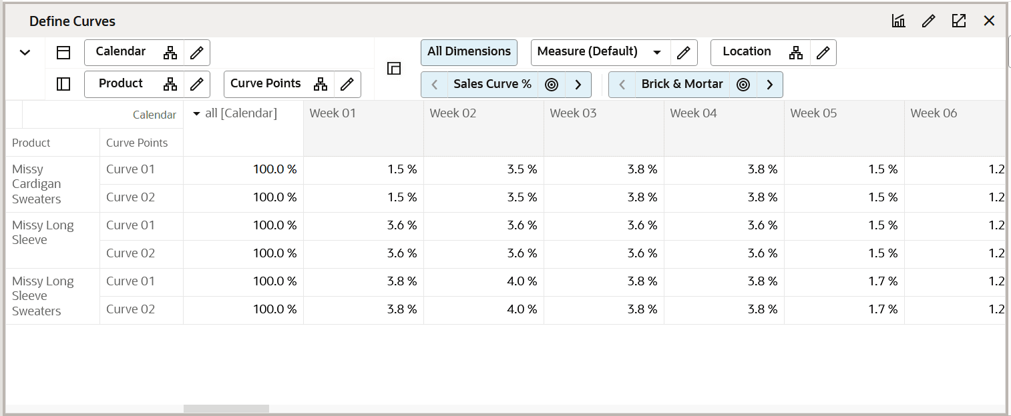This screenshot has height=416, width=1011.
Task: Collapse the all [Calendar] column group
Action: coord(196,114)
